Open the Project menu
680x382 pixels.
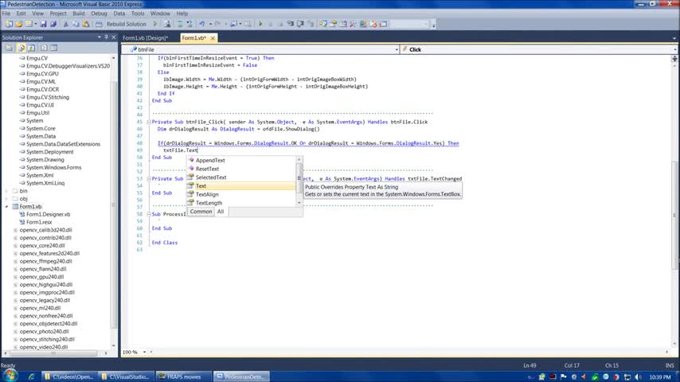57,14
